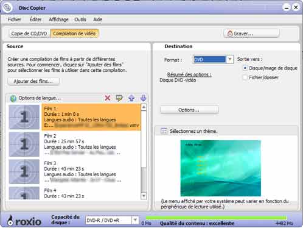Image resolution: width=303 pixels, height=228 pixels.
Task: Open the destination Options button
Action: (x=189, y=110)
